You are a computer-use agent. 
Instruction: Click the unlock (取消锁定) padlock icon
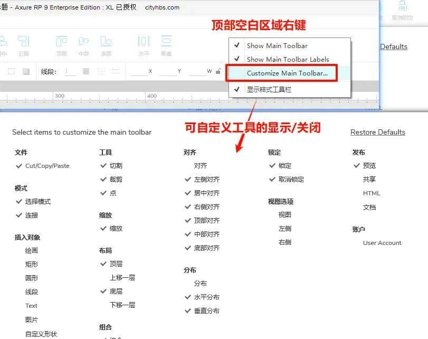[x=403, y=6]
